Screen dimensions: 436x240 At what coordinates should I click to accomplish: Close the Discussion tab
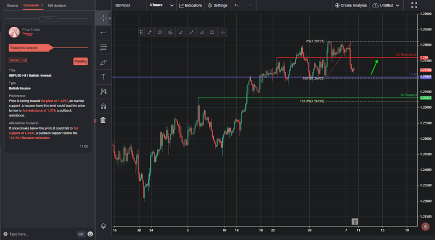42,5
